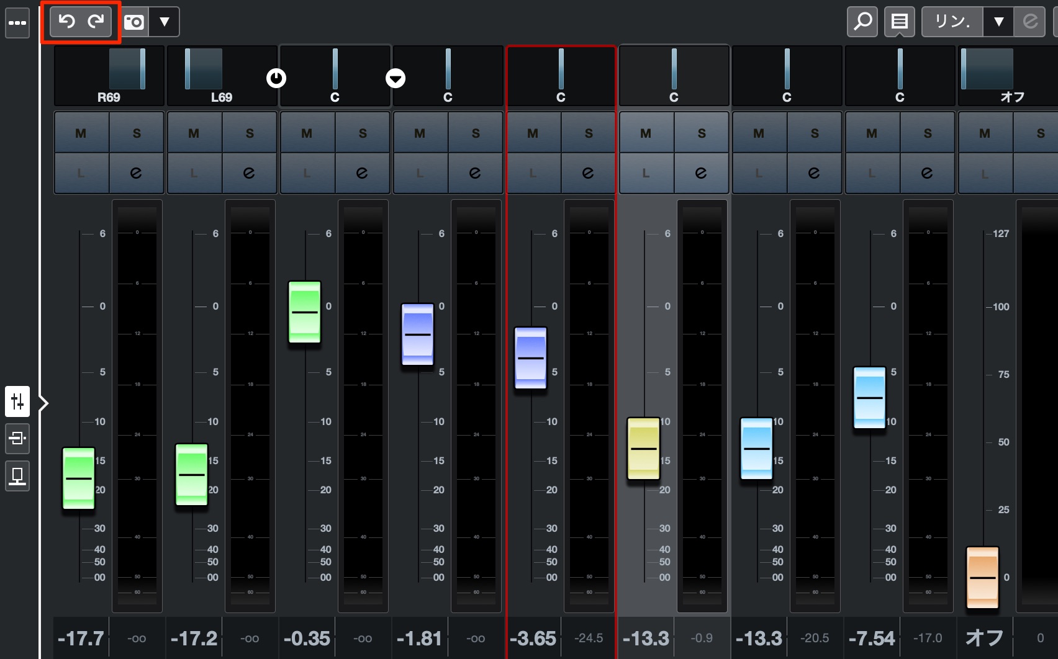Reset the -20.5 peak meter value

[815, 638]
